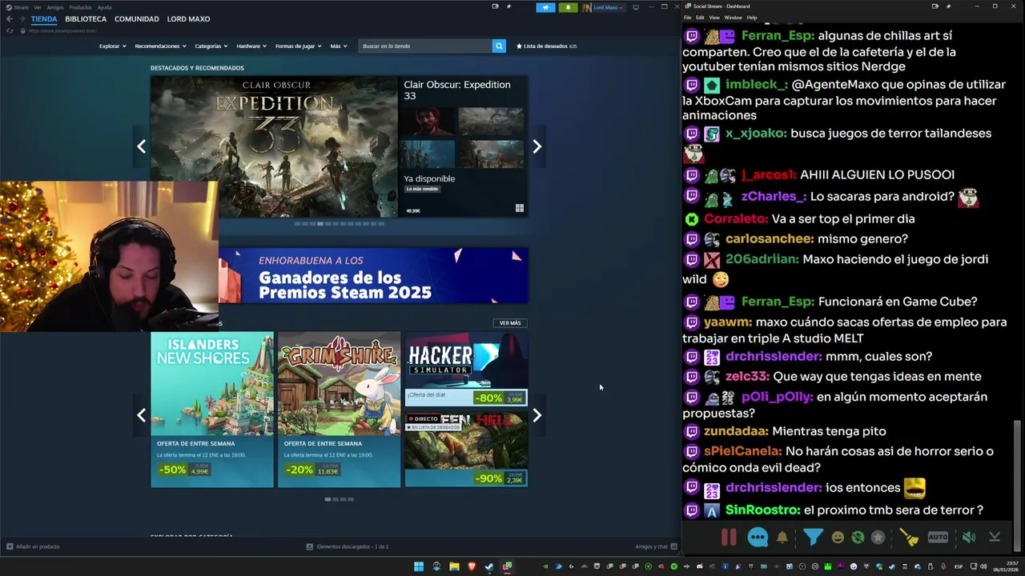Open the Más dropdown

coord(339,46)
